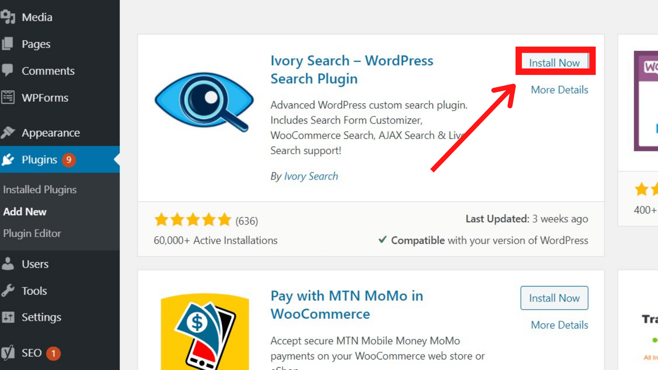
Task: Click the Yoast SEO sidebar icon
Action: 8,353
